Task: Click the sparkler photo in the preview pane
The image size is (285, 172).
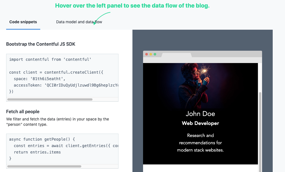Action: pos(200,84)
